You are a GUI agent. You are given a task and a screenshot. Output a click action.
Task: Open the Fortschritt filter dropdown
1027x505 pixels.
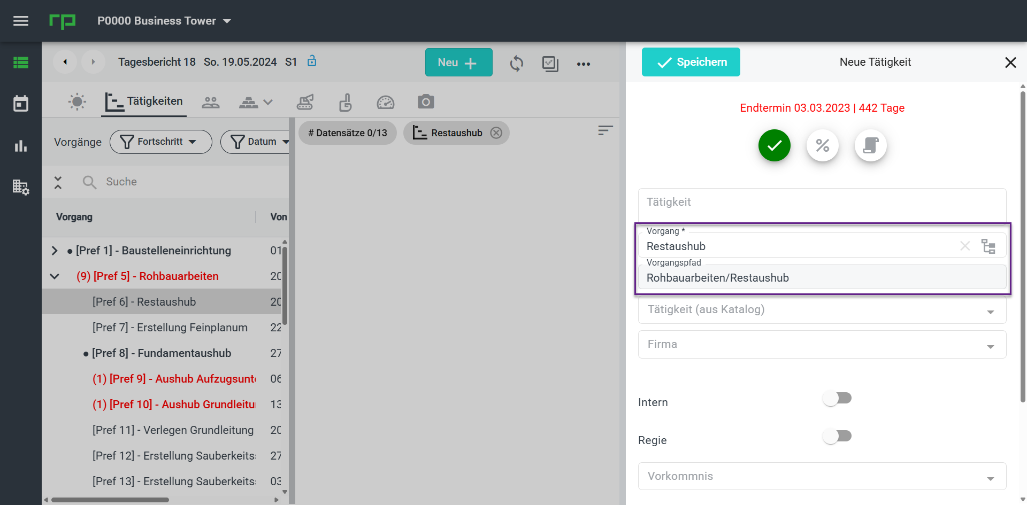(x=161, y=142)
